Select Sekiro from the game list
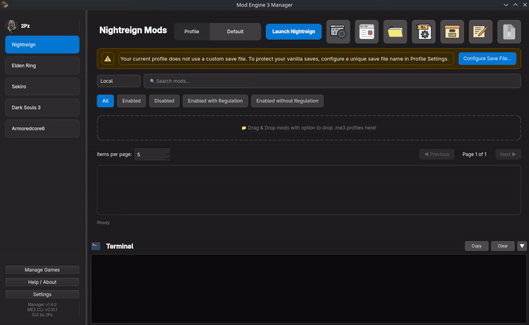This screenshot has width=529, height=325. tap(42, 86)
